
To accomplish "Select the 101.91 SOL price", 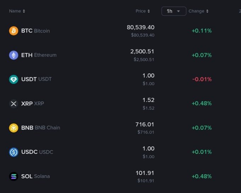I will [x=145, y=173].
